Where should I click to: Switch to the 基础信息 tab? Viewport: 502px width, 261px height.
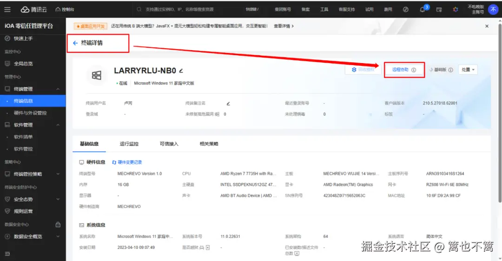(x=89, y=144)
